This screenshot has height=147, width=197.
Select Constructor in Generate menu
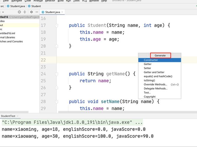click(x=151, y=60)
